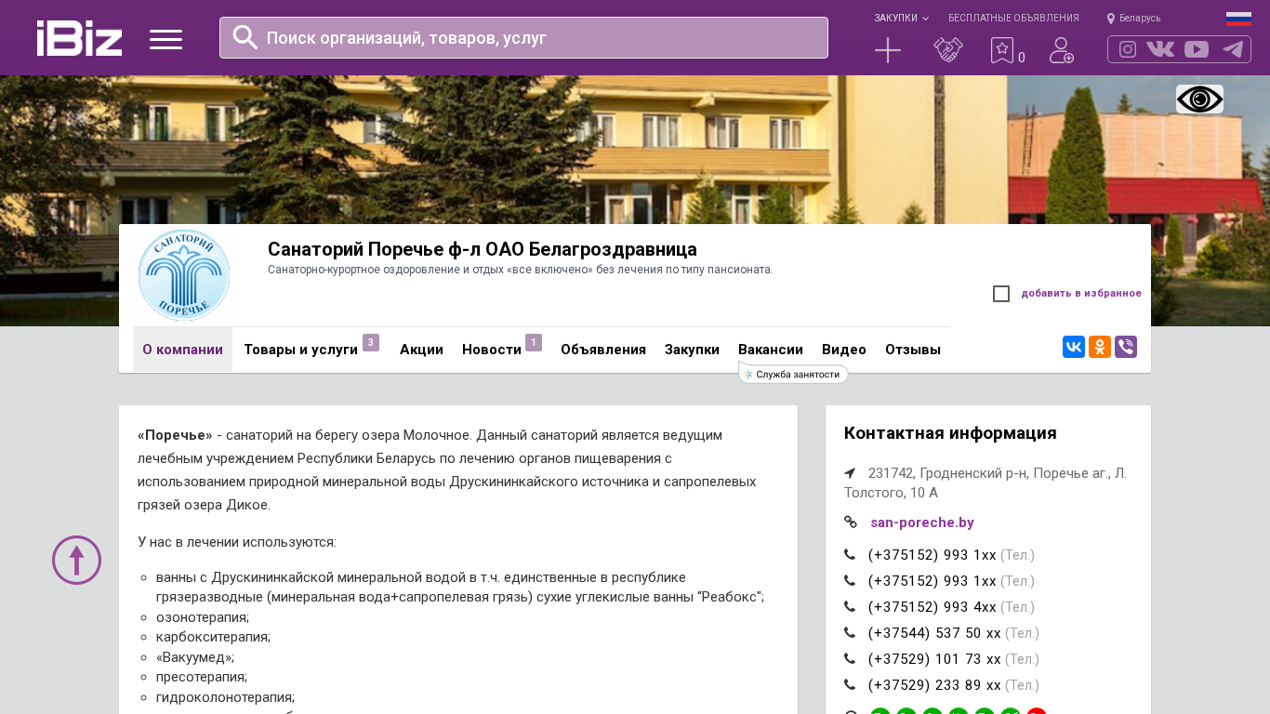The width and height of the screenshot is (1270, 714).
Task: Click the location arrow icon beside the address
Action: pos(850,473)
